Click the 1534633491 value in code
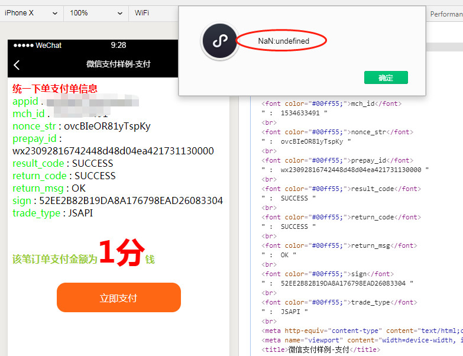The width and height of the screenshot is (463, 356). point(300,113)
